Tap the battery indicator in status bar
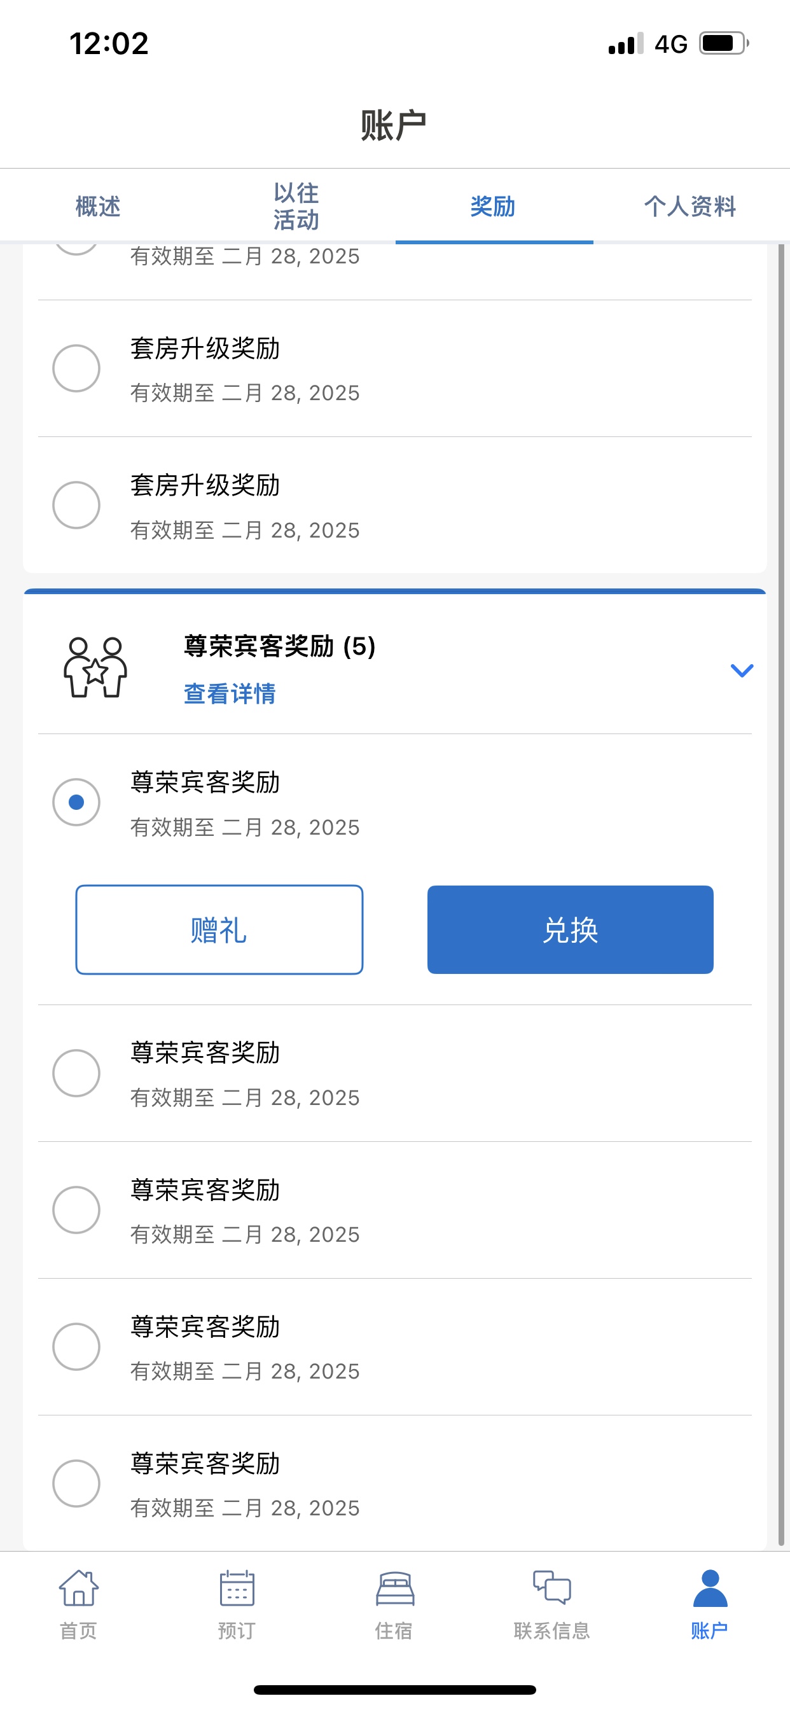 [x=724, y=44]
